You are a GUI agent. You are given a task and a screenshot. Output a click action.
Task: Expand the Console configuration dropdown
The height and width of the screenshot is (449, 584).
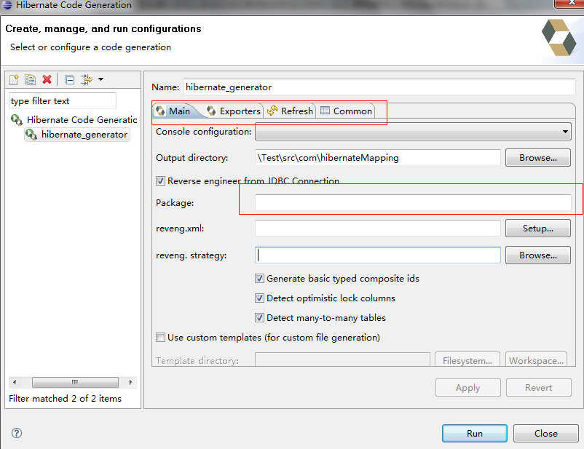(413, 132)
